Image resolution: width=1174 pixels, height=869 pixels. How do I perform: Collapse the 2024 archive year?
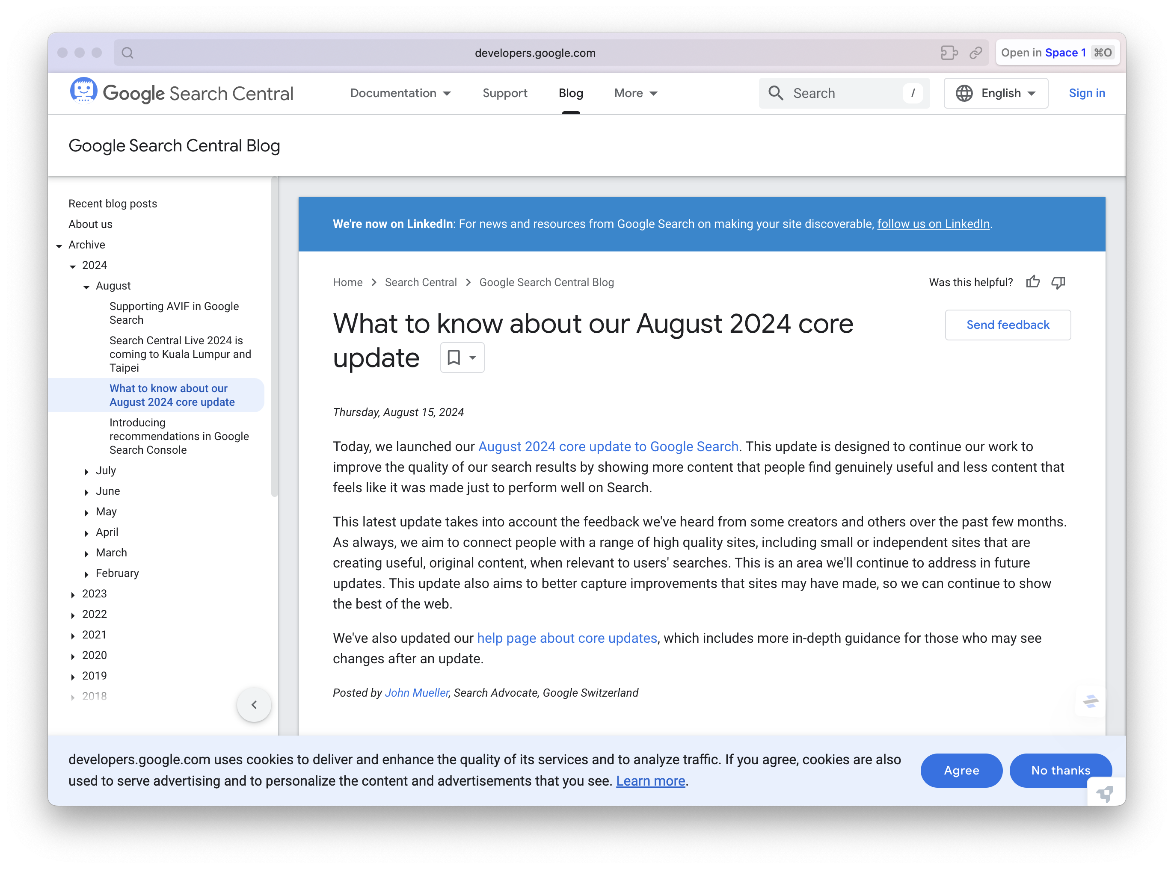click(x=73, y=266)
